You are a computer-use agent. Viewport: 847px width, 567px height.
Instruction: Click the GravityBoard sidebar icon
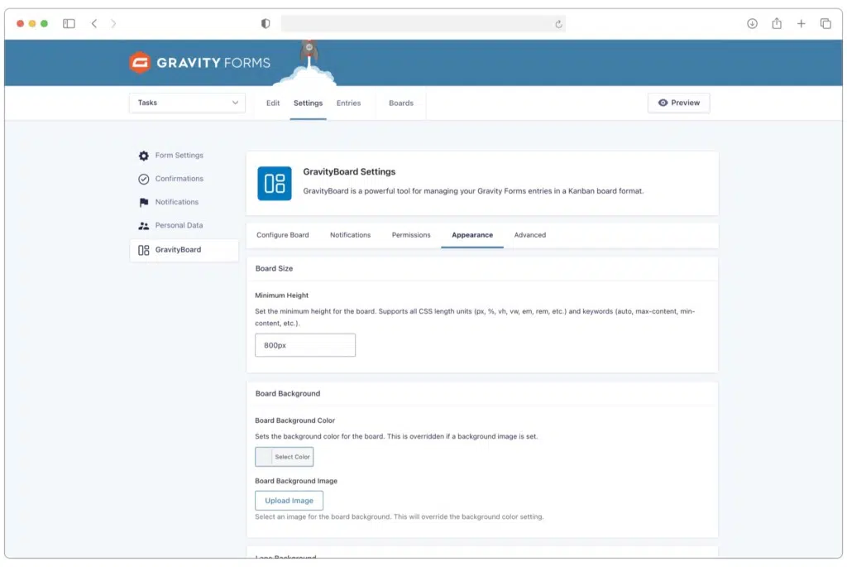[144, 250]
